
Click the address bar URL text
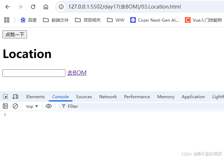[124, 7]
